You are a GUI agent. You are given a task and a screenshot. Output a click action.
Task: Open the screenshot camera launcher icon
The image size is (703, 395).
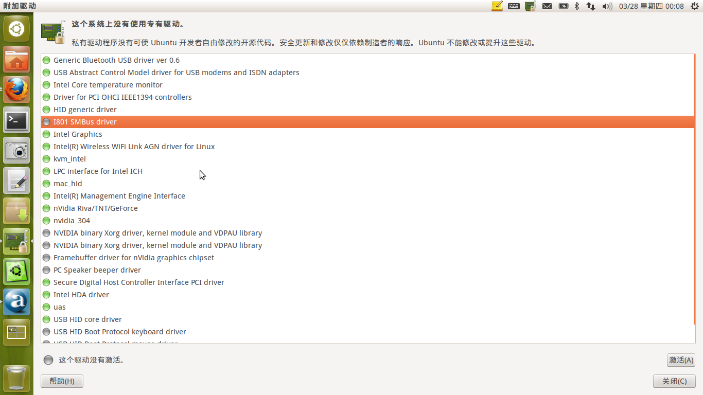pos(16,150)
